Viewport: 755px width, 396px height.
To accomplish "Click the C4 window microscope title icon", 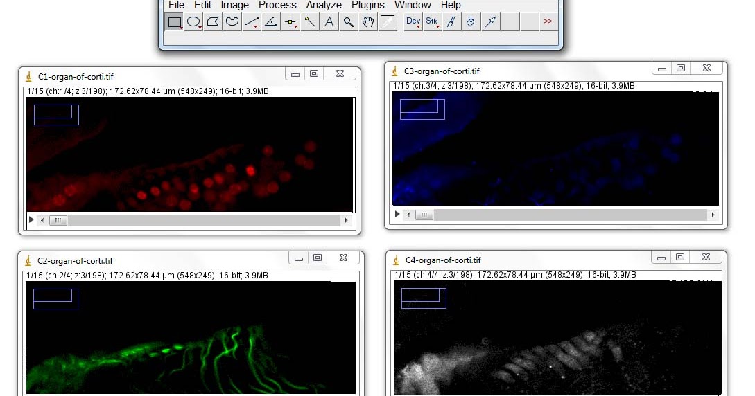I will coord(397,260).
